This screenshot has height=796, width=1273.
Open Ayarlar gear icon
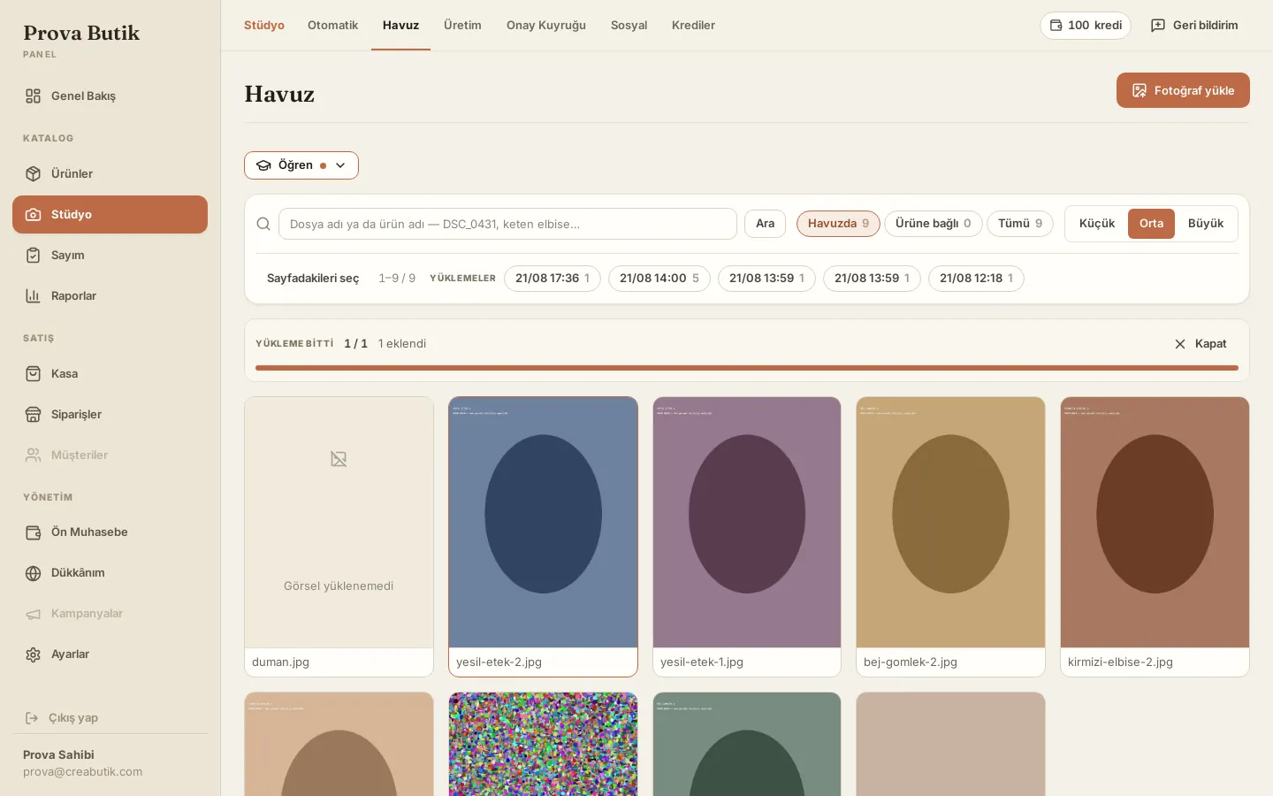point(33,654)
